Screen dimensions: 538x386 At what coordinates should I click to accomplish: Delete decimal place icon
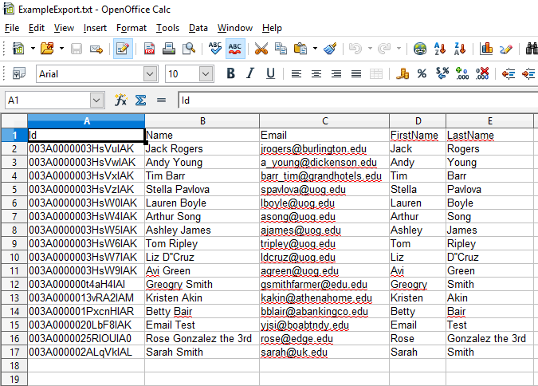pos(482,73)
